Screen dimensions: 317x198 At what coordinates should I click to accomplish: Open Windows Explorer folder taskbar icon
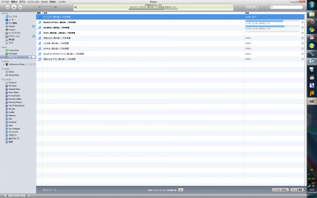(312, 14)
